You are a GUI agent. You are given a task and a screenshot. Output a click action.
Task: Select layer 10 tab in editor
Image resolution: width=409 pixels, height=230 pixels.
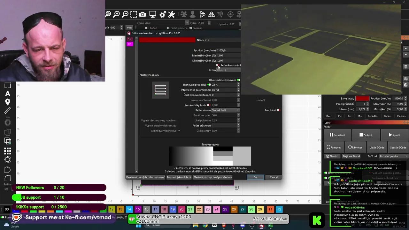click(130, 39)
